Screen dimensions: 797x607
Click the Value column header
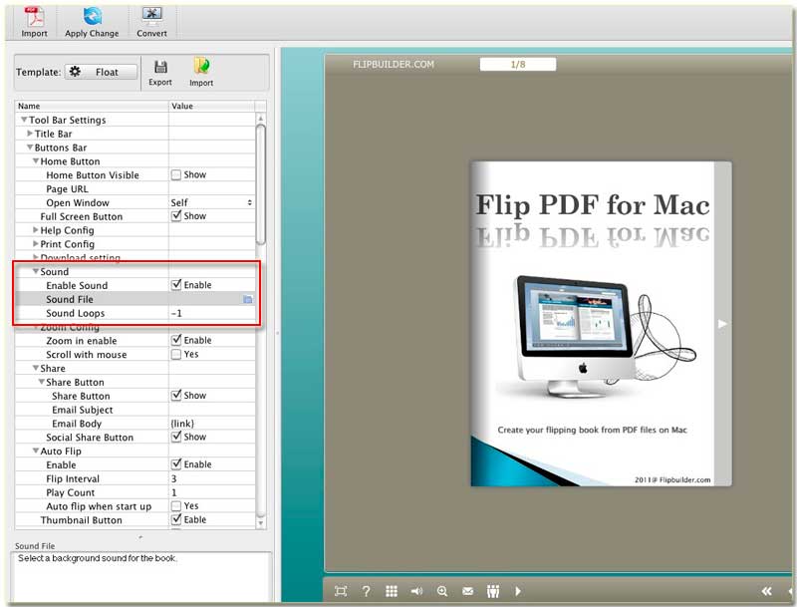(x=211, y=106)
